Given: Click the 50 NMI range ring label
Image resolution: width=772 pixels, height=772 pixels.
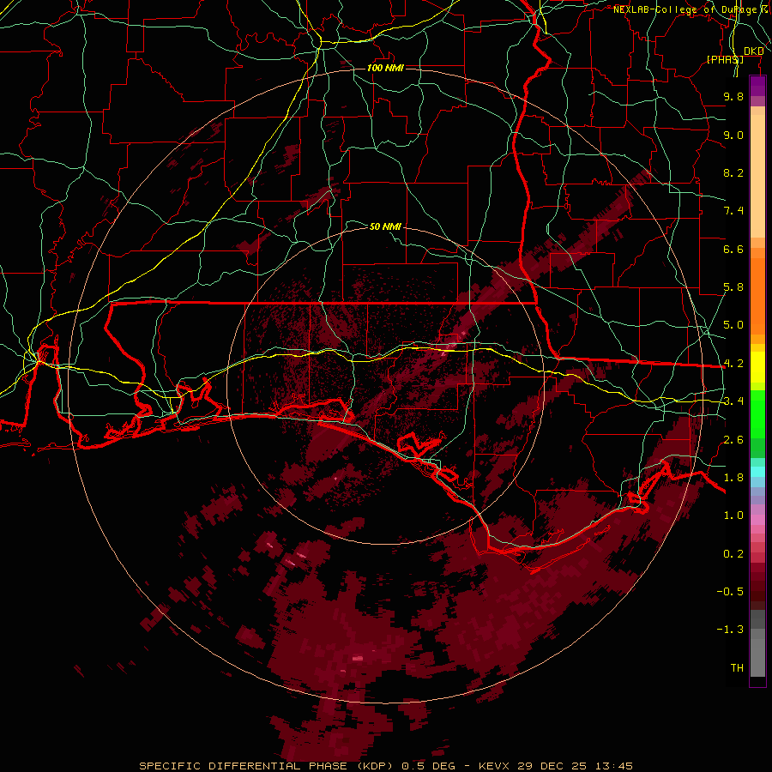Looking at the screenshot, I should [385, 226].
